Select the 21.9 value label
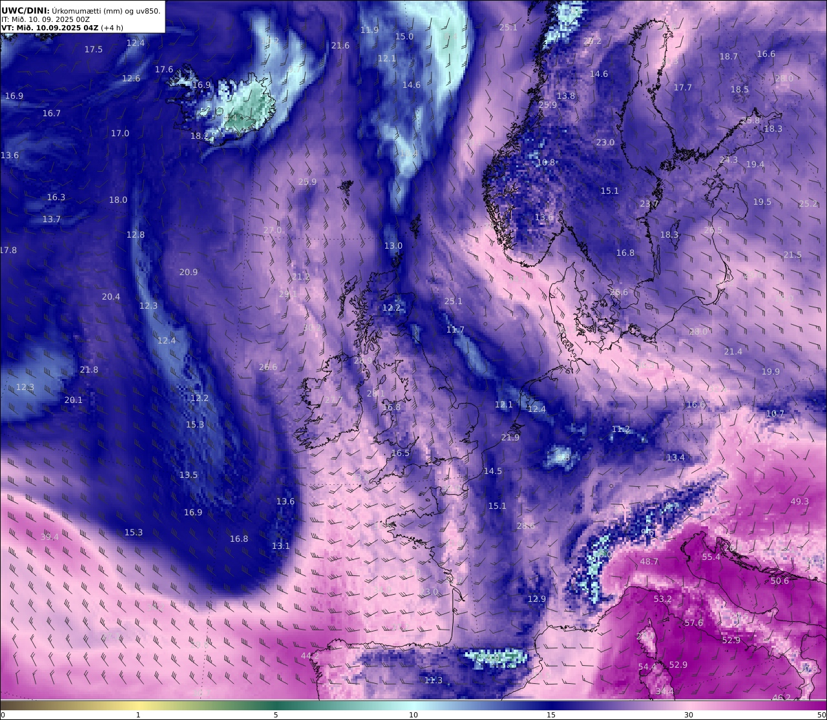The height and width of the screenshot is (720, 827). tap(510, 438)
